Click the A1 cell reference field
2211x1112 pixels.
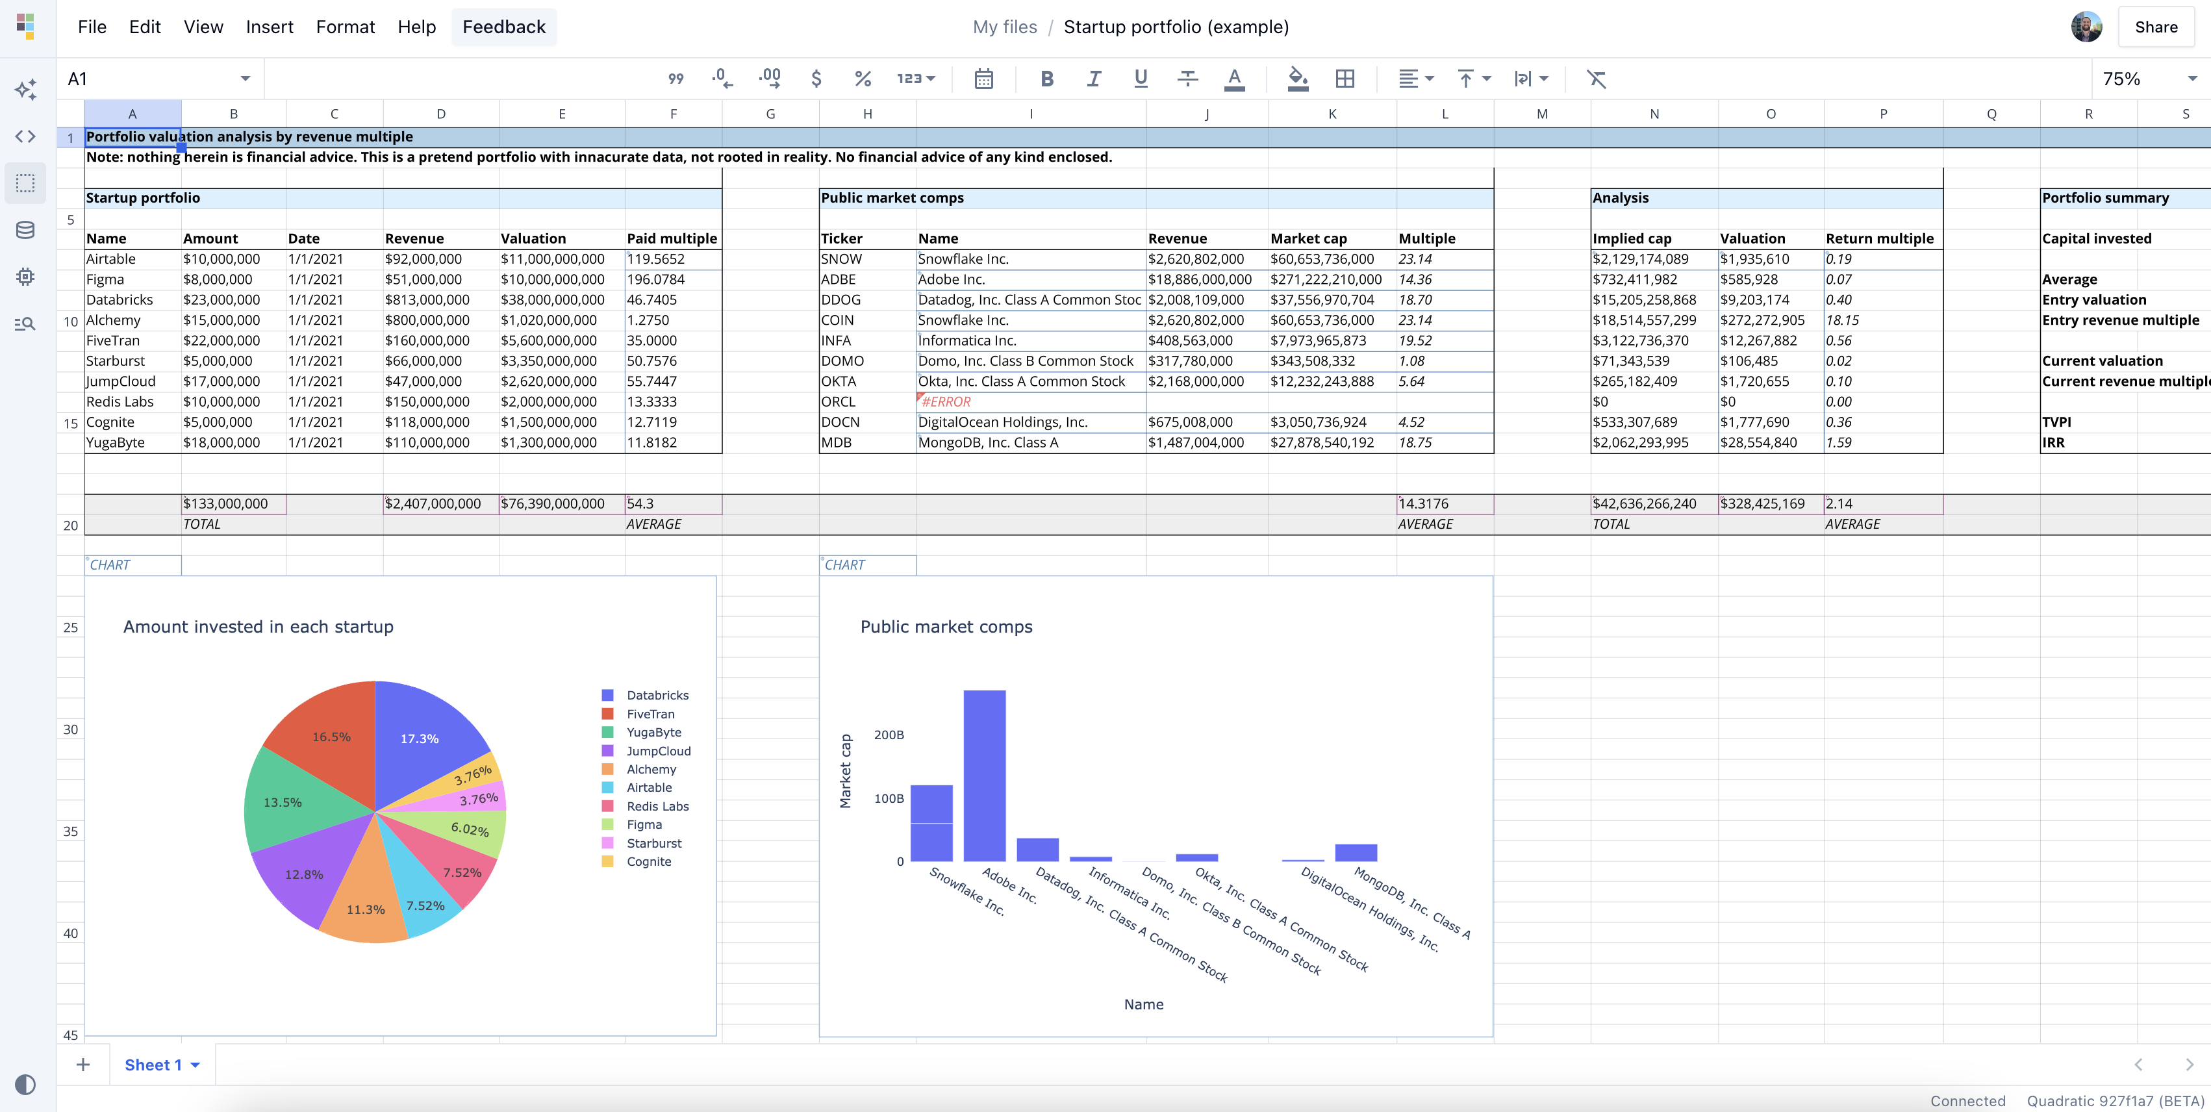tap(146, 79)
